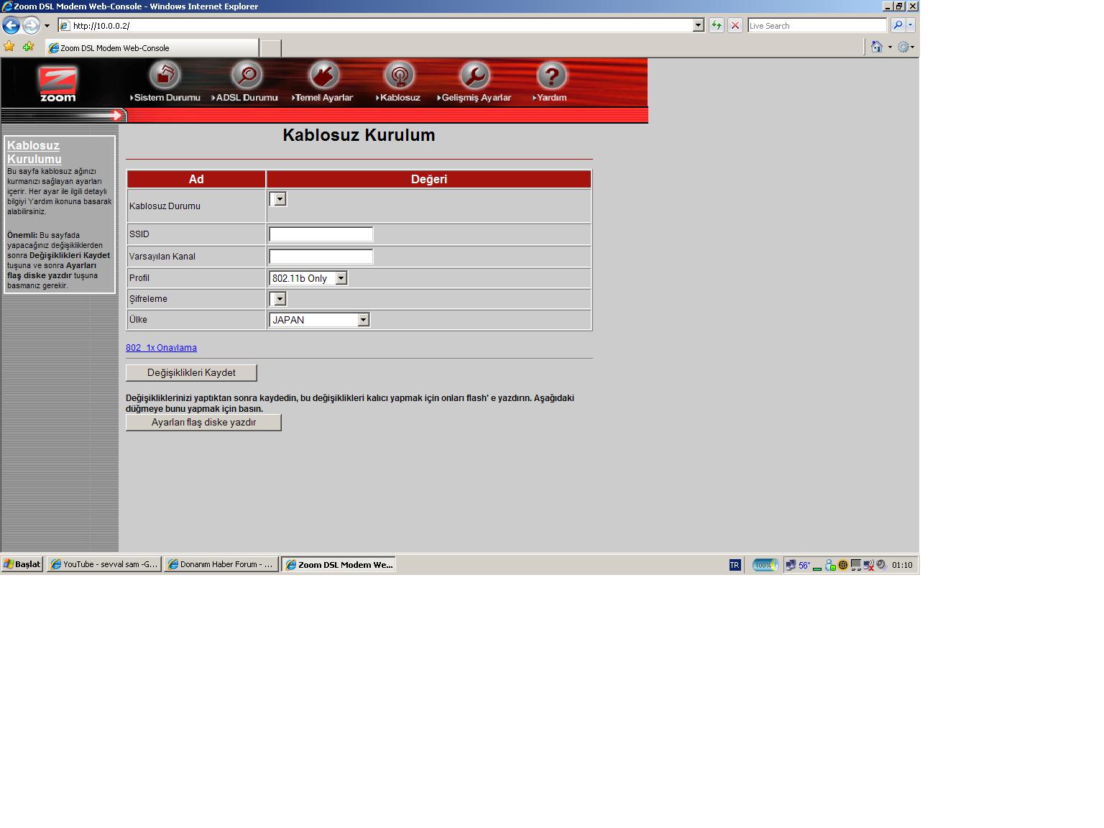
Task: Open ADSL Durumu magnifier icon
Action: [247, 75]
